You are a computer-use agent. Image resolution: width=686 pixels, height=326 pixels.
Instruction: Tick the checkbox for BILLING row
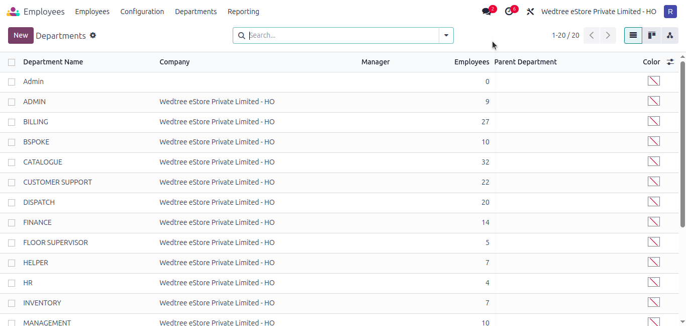12,122
